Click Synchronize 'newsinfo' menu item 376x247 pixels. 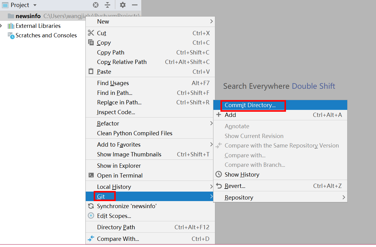click(127, 206)
